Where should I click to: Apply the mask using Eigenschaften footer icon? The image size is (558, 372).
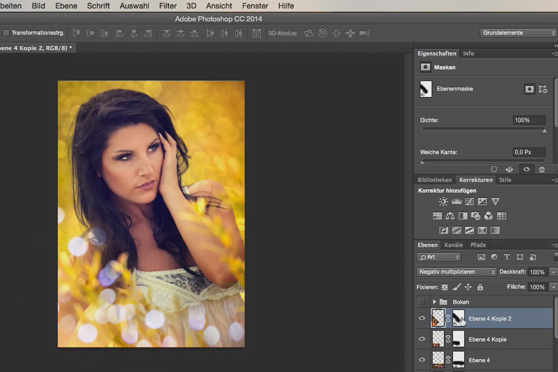509,170
